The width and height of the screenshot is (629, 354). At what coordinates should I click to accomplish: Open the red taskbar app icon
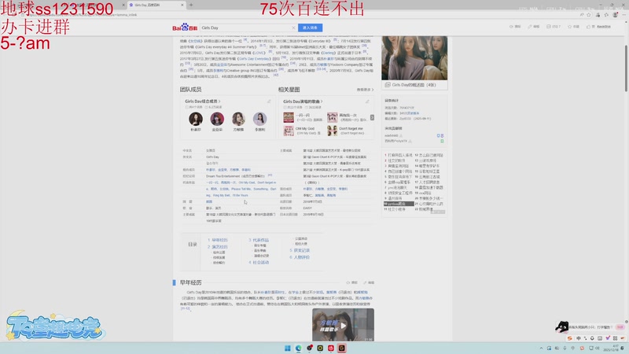tap(330, 348)
